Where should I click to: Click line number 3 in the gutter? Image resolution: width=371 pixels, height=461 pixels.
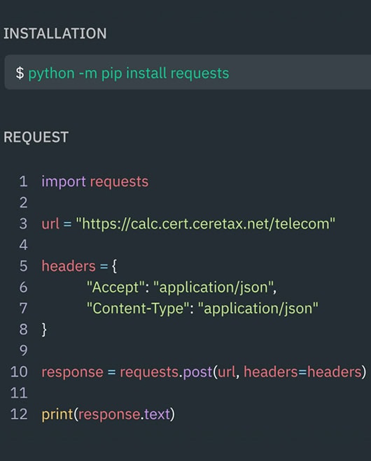point(24,224)
